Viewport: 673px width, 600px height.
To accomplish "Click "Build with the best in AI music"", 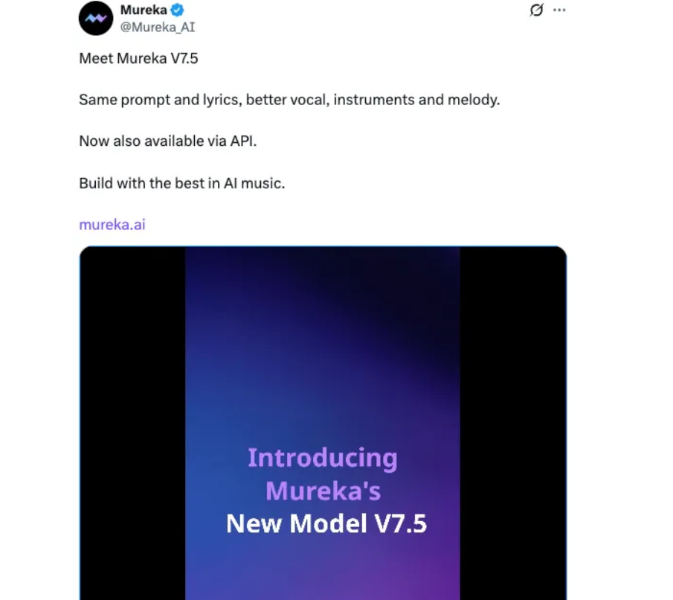I will [181, 183].
